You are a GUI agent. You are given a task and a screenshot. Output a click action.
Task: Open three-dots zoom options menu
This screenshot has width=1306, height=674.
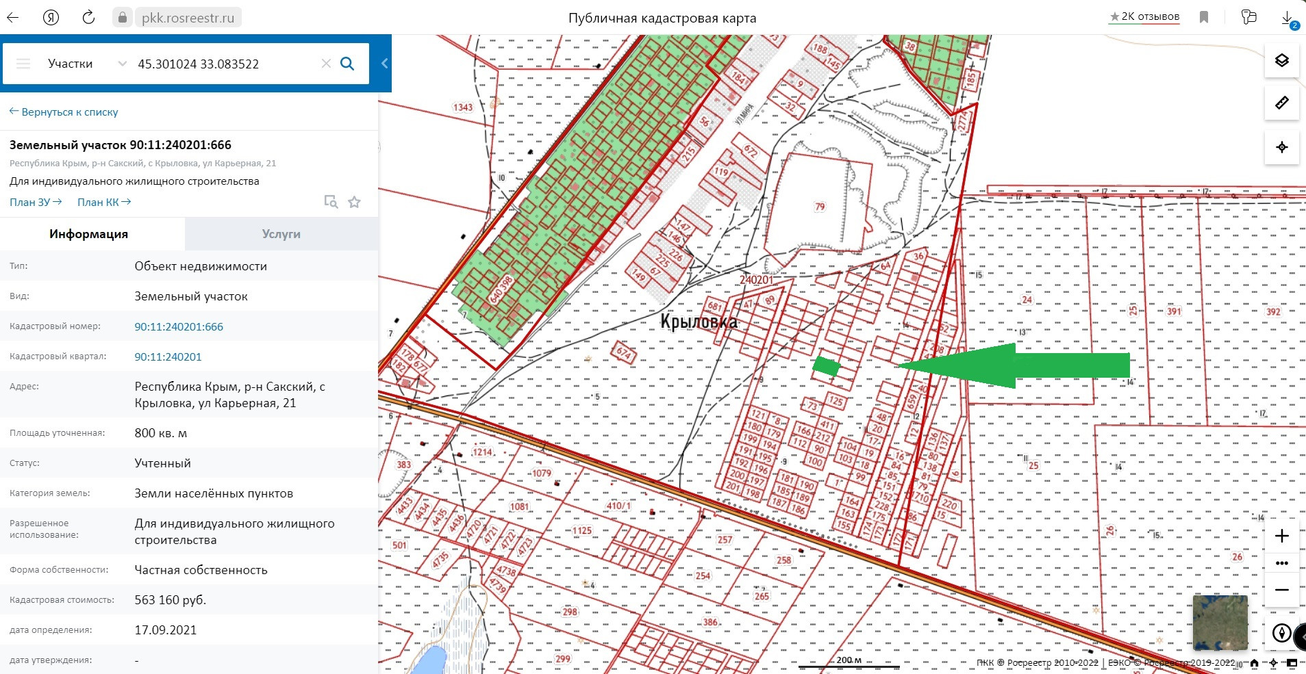[x=1281, y=563]
